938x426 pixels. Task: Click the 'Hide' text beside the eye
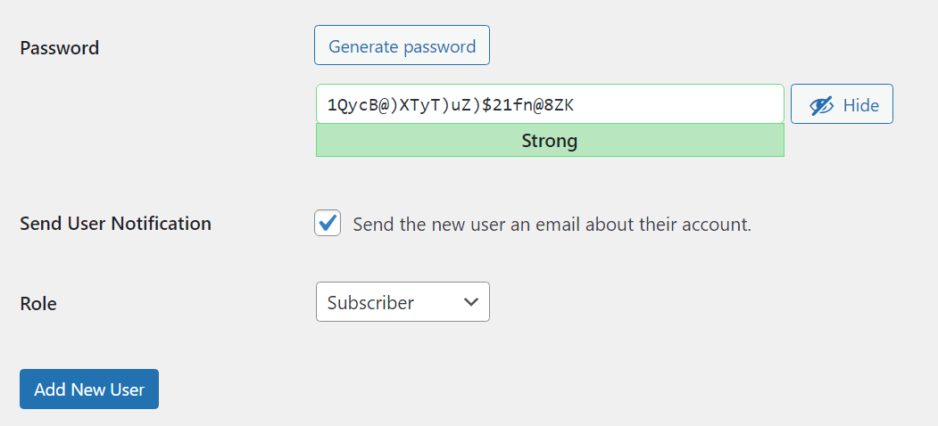click(861, 106)
